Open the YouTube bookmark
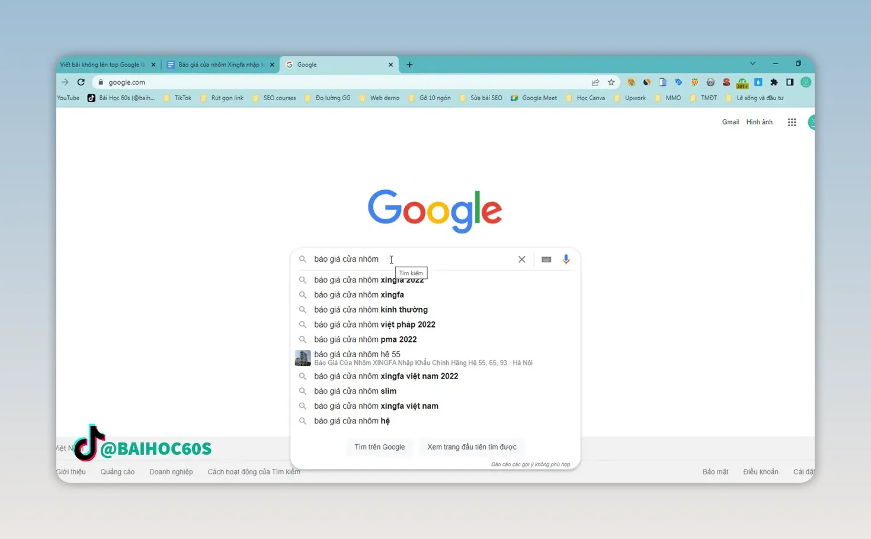The image size is (871, 539). (x=68, y=98)
